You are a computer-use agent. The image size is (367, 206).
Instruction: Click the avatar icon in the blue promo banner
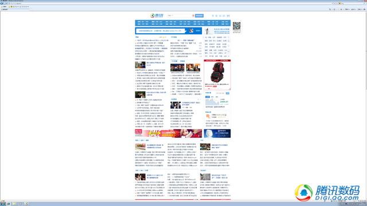point(191,30)
